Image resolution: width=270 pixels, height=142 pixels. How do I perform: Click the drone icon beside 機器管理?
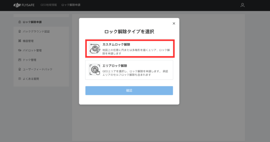20,41
